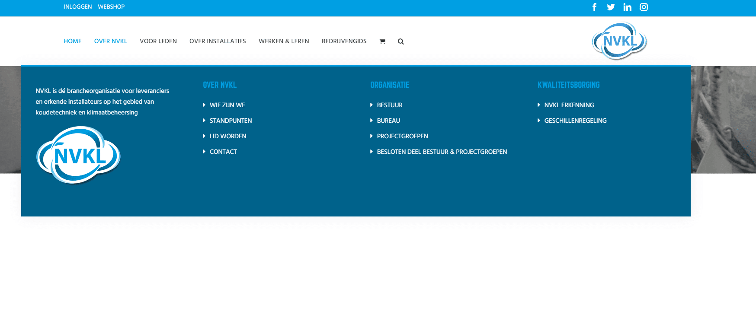Image resolution: width=756 pixels, height=315 pixels.
Task: Click the KWALITEITSBORGING column heading
Action: [x=569, y=85]
